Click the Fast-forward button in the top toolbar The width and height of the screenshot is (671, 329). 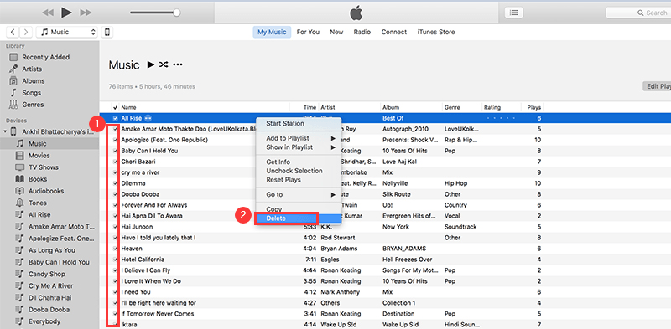point(86,13)
